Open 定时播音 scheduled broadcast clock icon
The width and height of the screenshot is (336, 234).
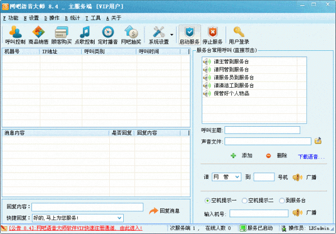(x=108, y=34)
